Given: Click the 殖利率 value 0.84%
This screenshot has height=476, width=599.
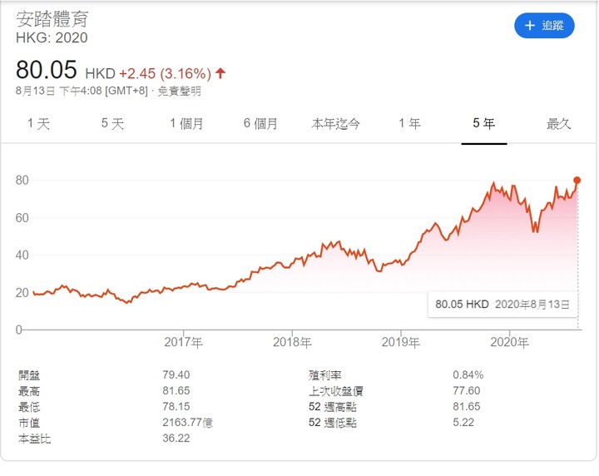Looking at the screenshot, I should click(468, 374).
